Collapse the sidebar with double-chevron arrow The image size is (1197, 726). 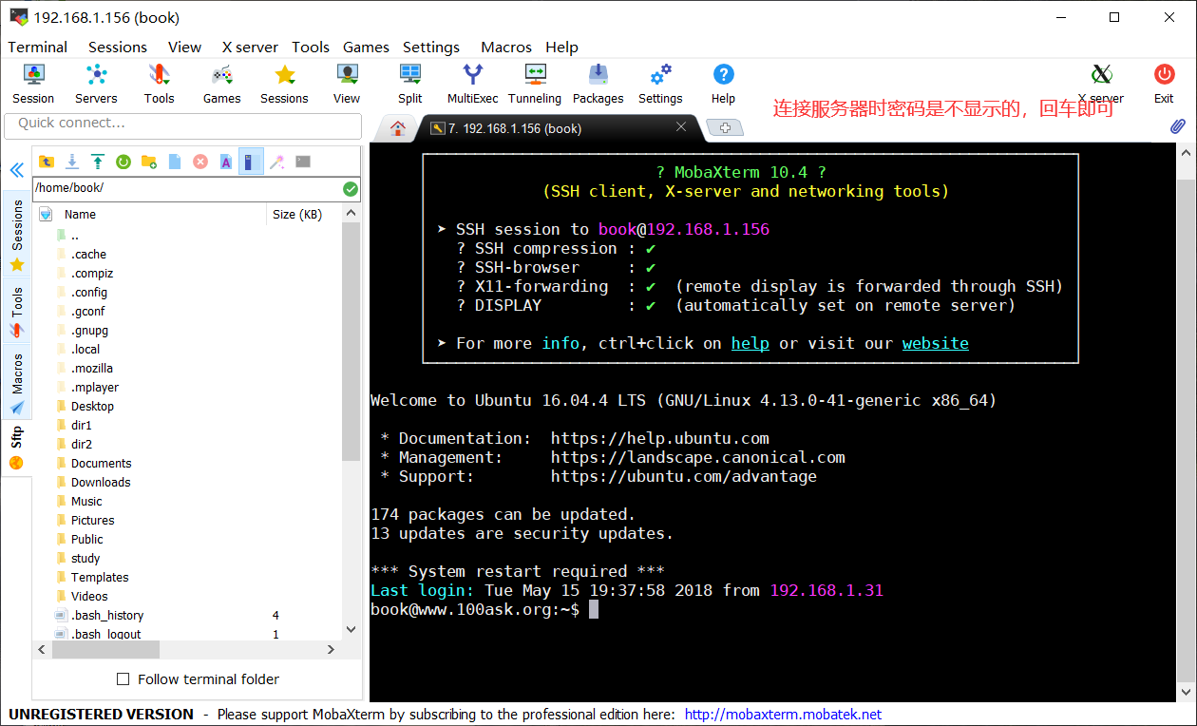pos(16,170)
